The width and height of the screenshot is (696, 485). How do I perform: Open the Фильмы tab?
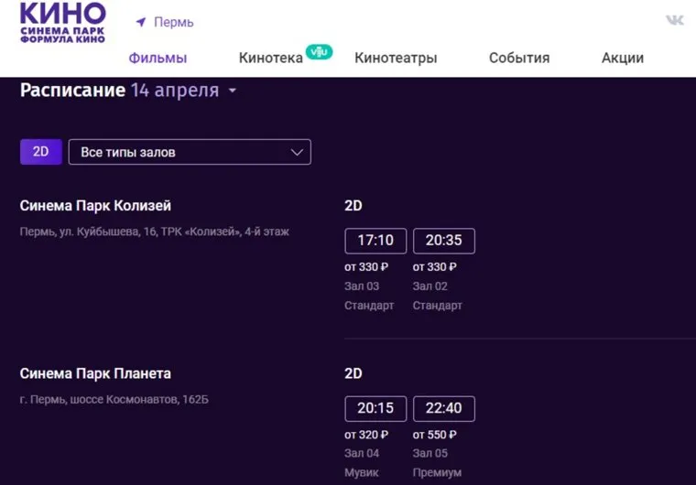[158, 58]
